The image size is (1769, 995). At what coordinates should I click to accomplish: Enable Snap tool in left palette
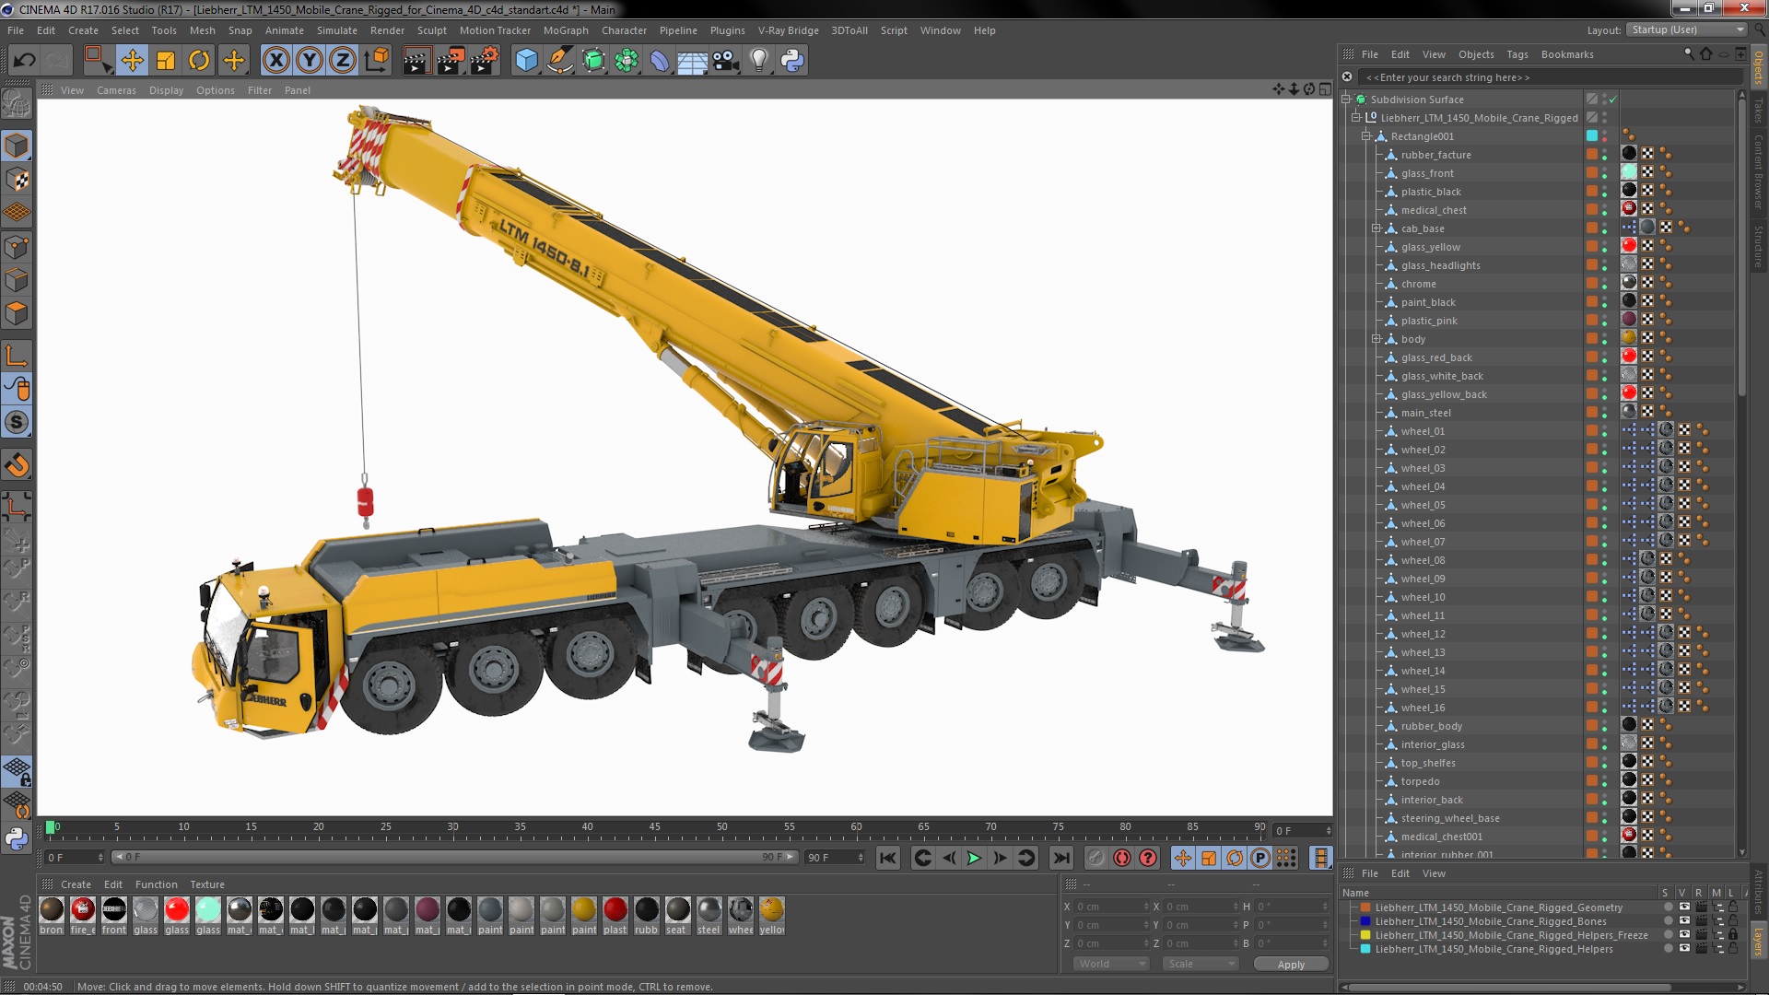click(17, 422)
